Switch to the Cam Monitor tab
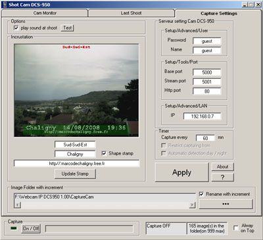Viewport: 263px width, 240px height. point(45,13)
